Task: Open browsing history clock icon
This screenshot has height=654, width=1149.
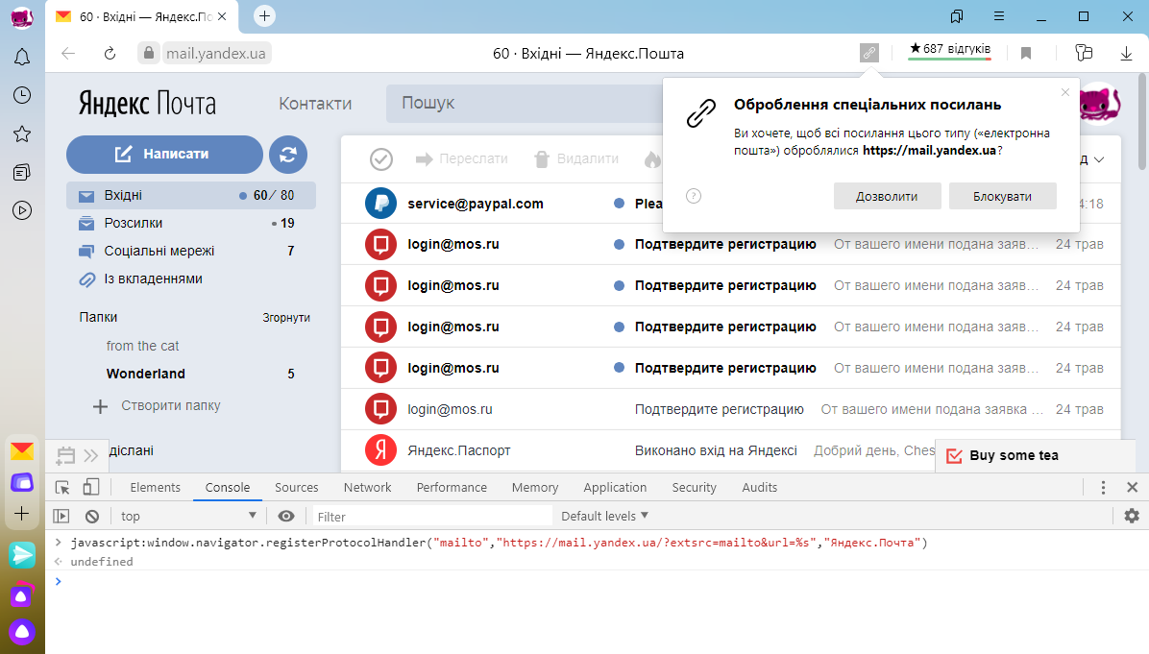Action: pos(22,95)
